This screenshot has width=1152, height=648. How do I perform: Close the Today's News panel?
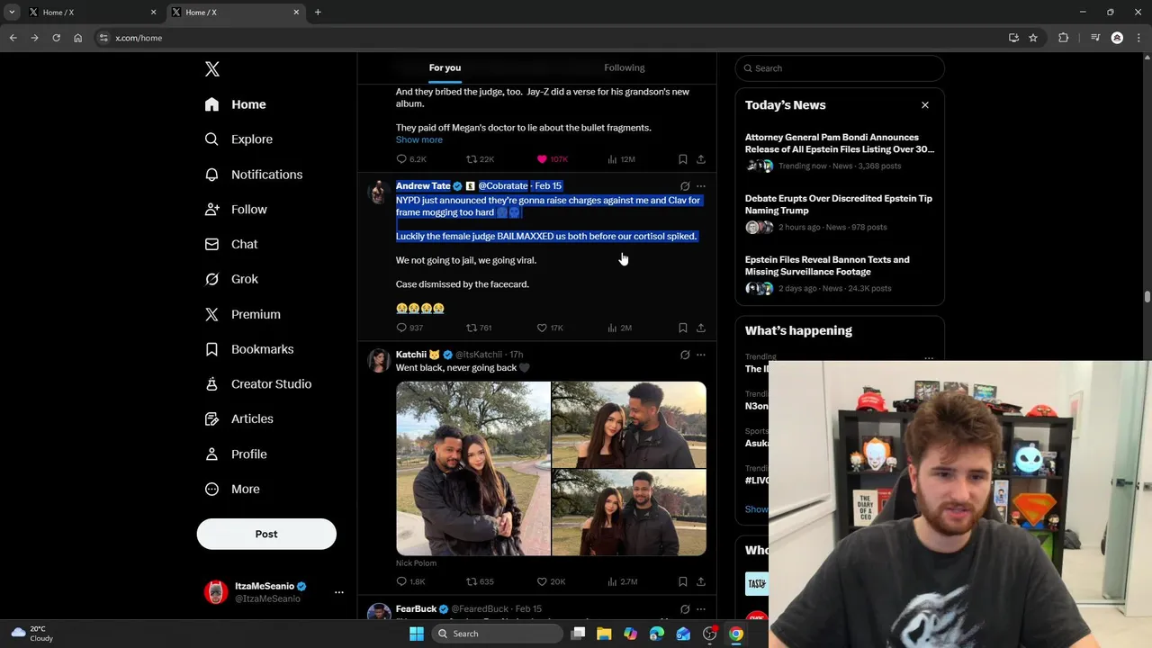[925, 105]
